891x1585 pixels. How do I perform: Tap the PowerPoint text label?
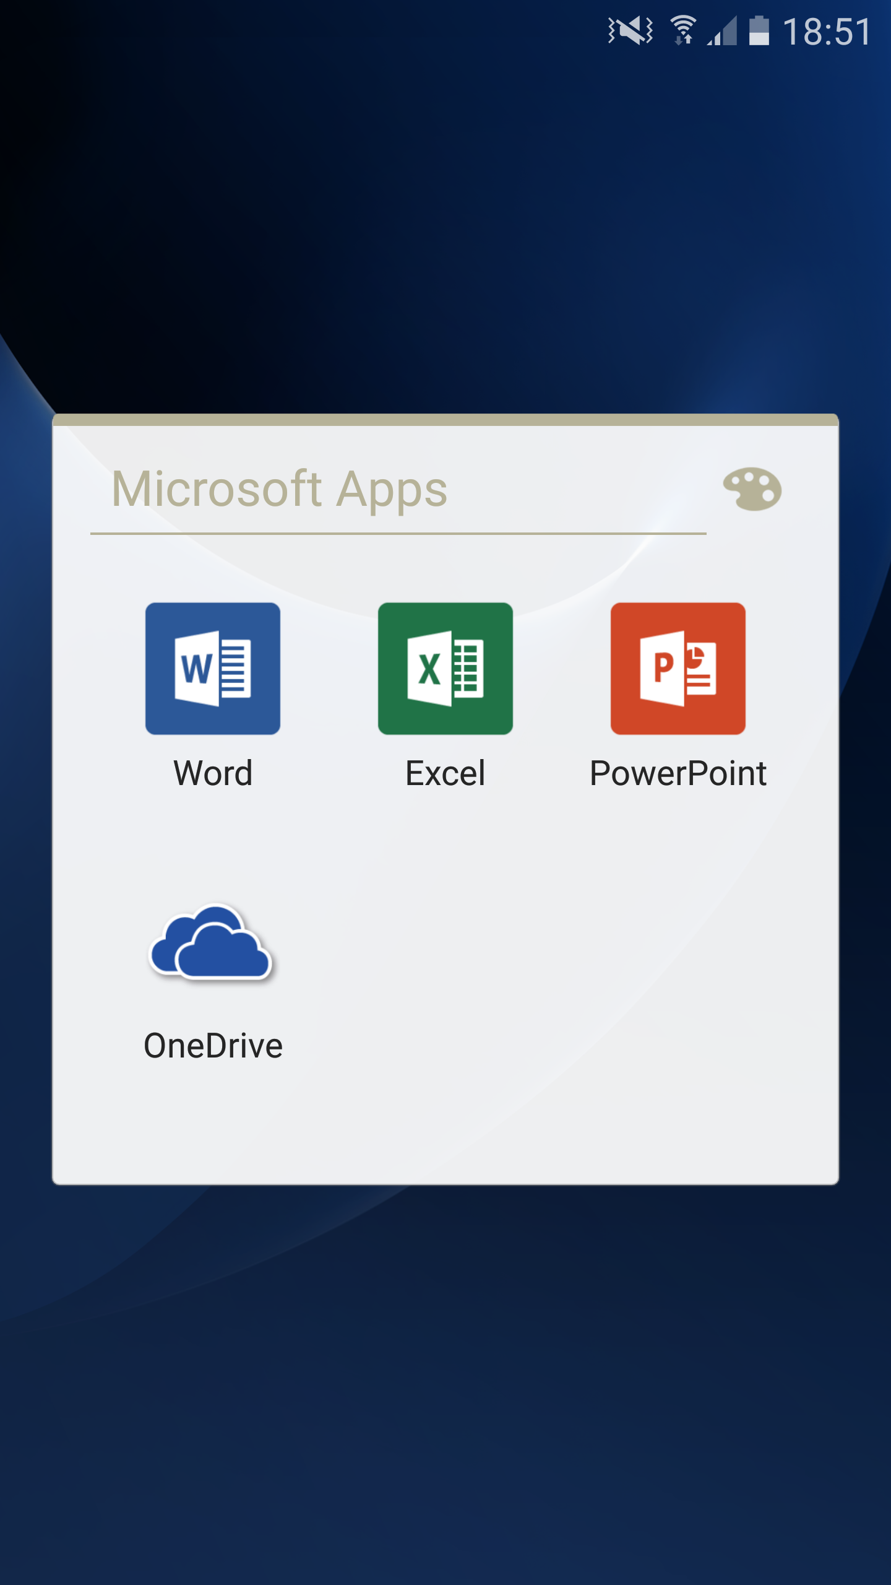click(678, 773)
